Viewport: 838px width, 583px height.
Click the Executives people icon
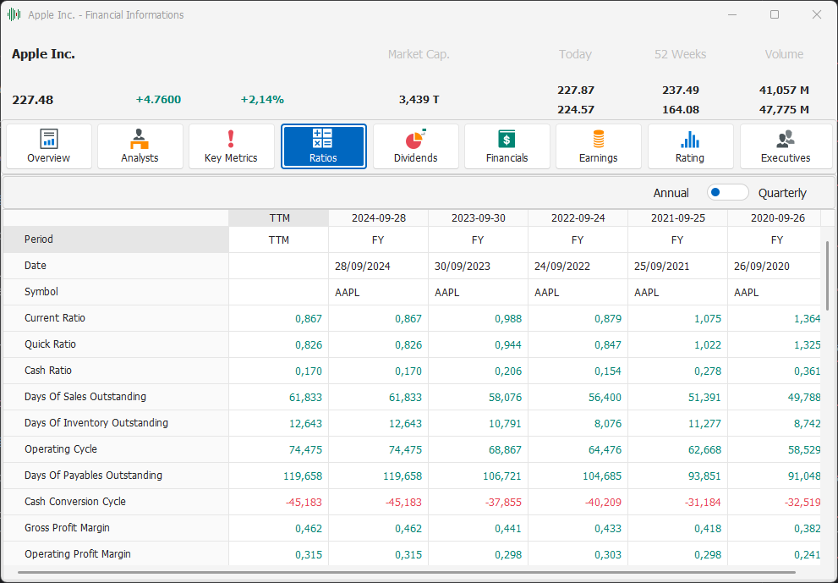point(786,139)
